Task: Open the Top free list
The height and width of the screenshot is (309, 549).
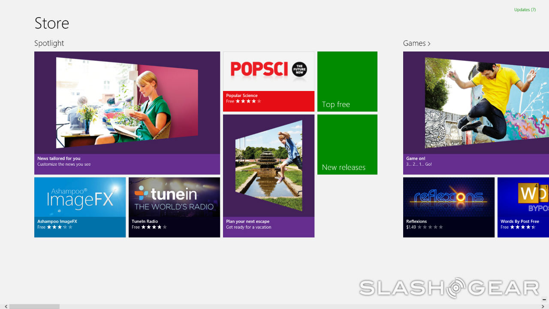Action: pyautogui.click(x=347, y=82)
